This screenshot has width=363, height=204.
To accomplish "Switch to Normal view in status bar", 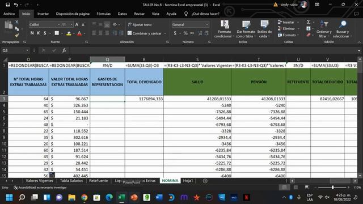I will click(284, 188).
